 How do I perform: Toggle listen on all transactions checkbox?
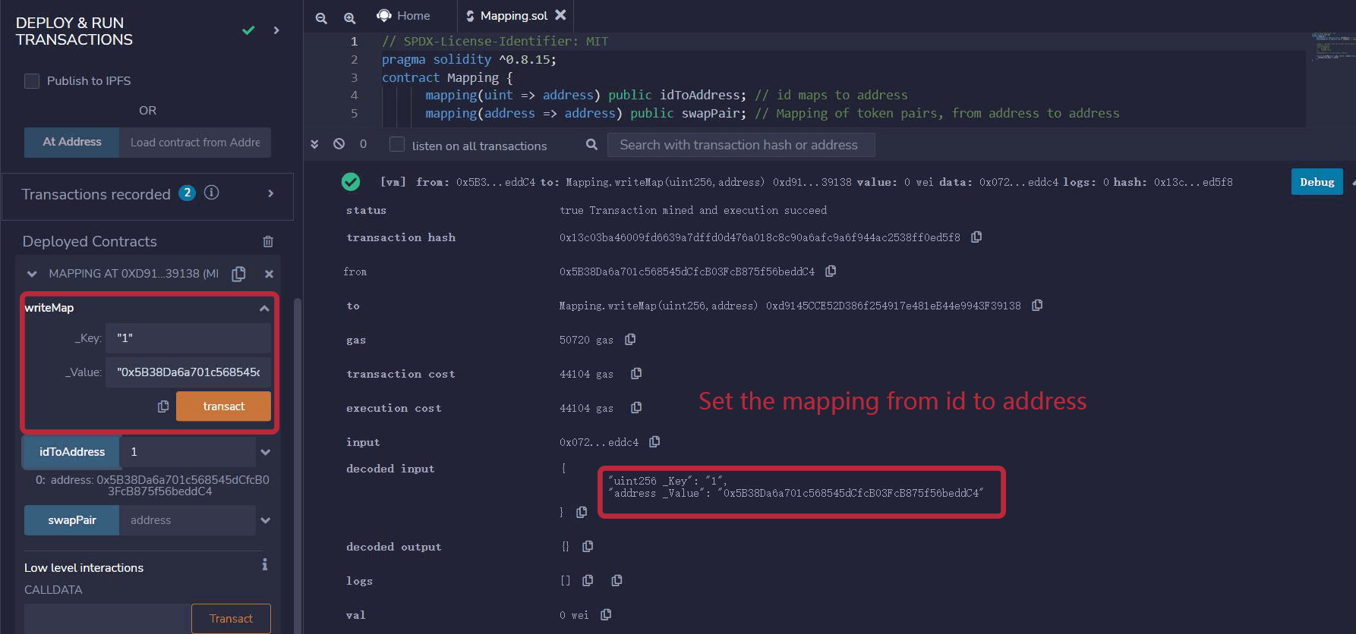(397, 145)
